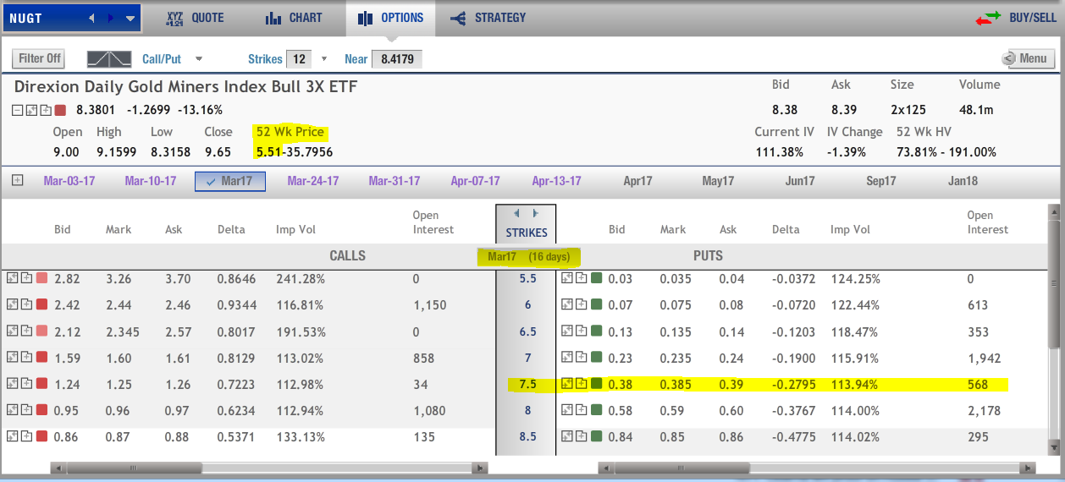Click the STRIKES column header
The height and width of the screenshot is (482, 1065).
pos(527,233)
